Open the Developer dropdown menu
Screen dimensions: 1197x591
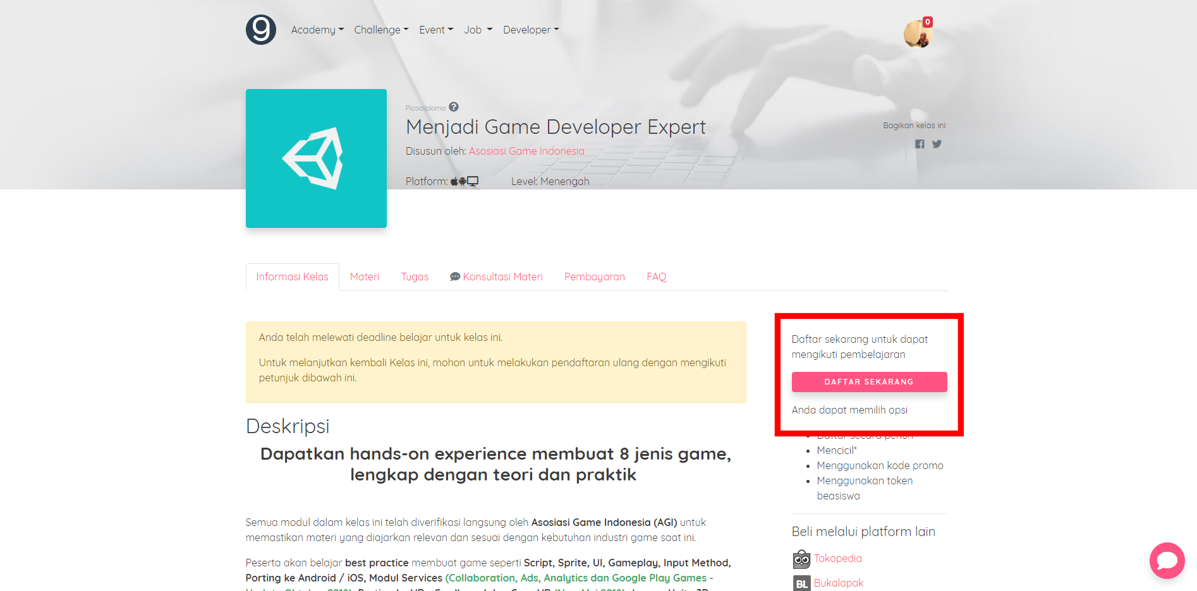click(531, 30)
